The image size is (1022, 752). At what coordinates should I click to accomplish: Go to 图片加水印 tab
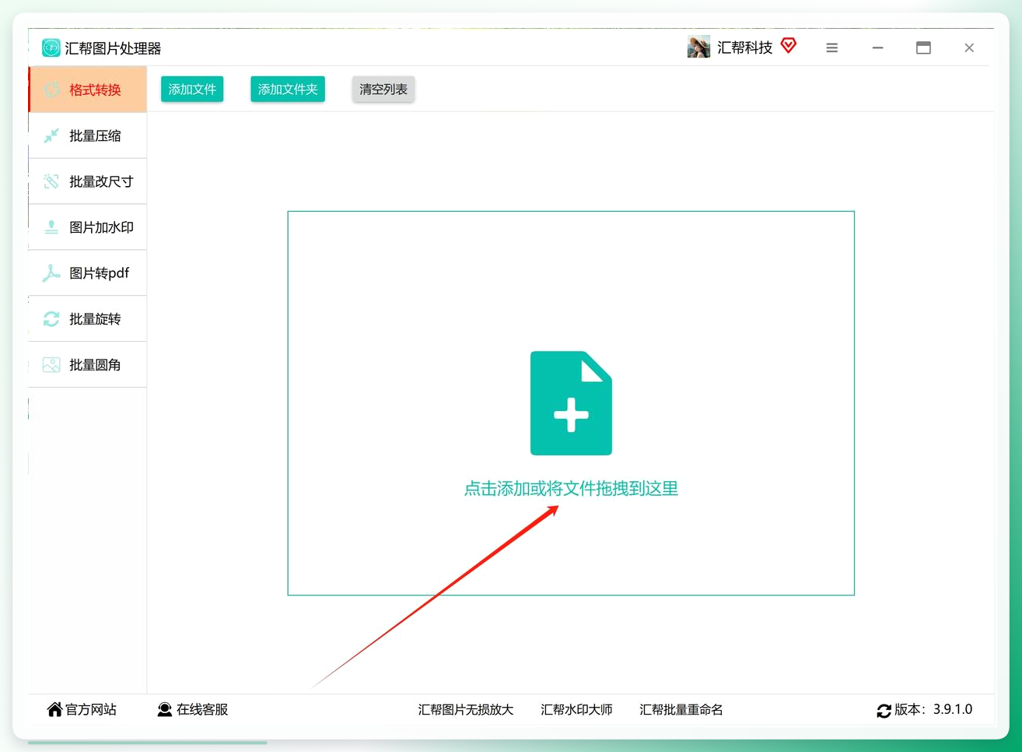click(x=88, y=227)
